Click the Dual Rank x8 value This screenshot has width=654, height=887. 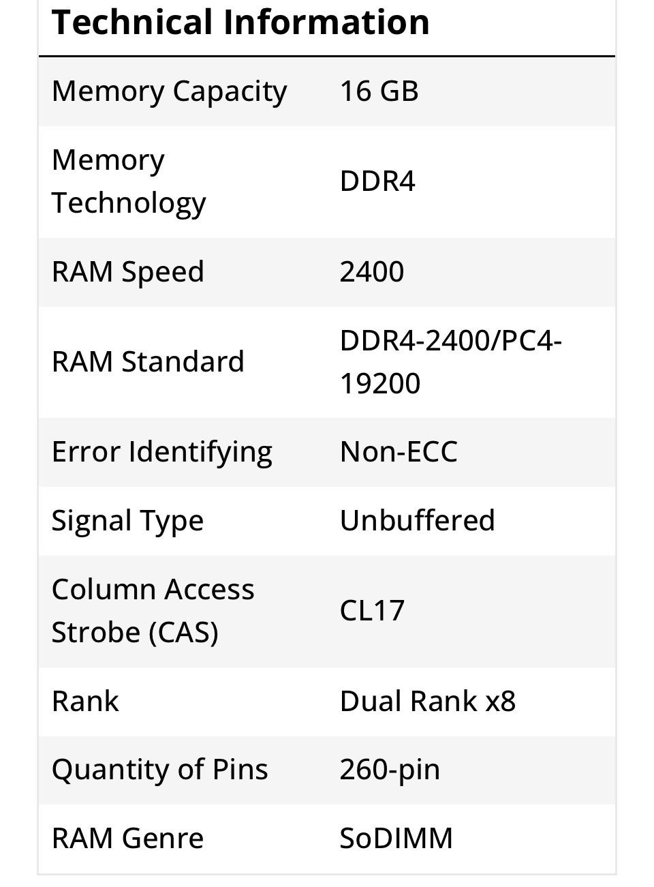pos(427,701)
